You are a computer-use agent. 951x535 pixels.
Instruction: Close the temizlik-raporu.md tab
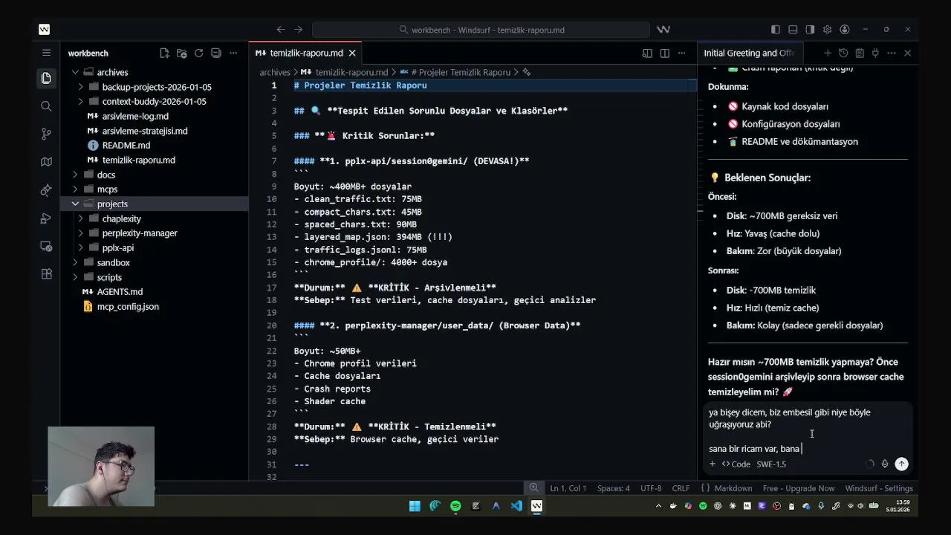coord(352,53)
